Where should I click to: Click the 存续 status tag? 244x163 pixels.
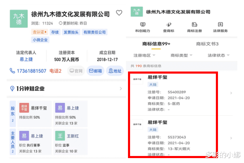(x=55, y=32)
